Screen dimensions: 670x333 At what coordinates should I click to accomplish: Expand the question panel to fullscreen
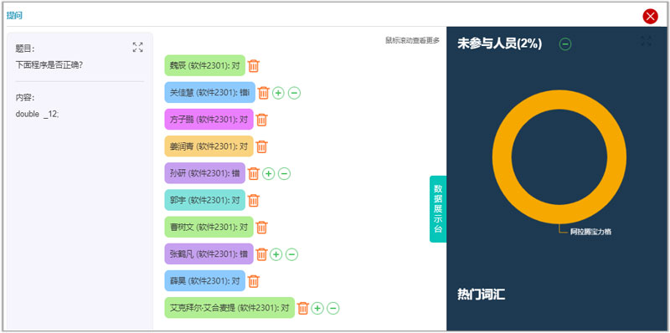(138, 47)
